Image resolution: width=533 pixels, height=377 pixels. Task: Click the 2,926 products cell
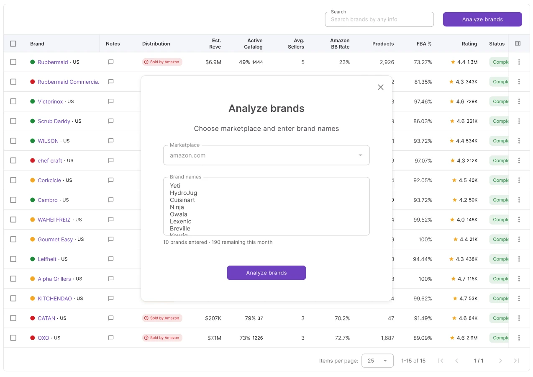[x=387, y=62]
